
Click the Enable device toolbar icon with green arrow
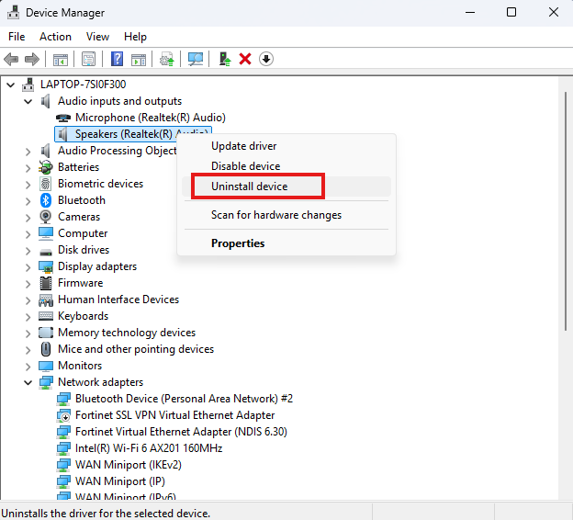225,59
